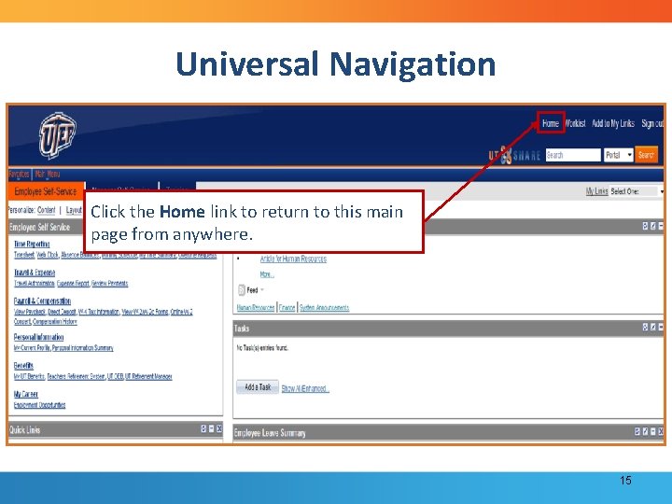Viewport: 672px width, 504px height.
Task: Click the More... link
Action: coord(267,274)
